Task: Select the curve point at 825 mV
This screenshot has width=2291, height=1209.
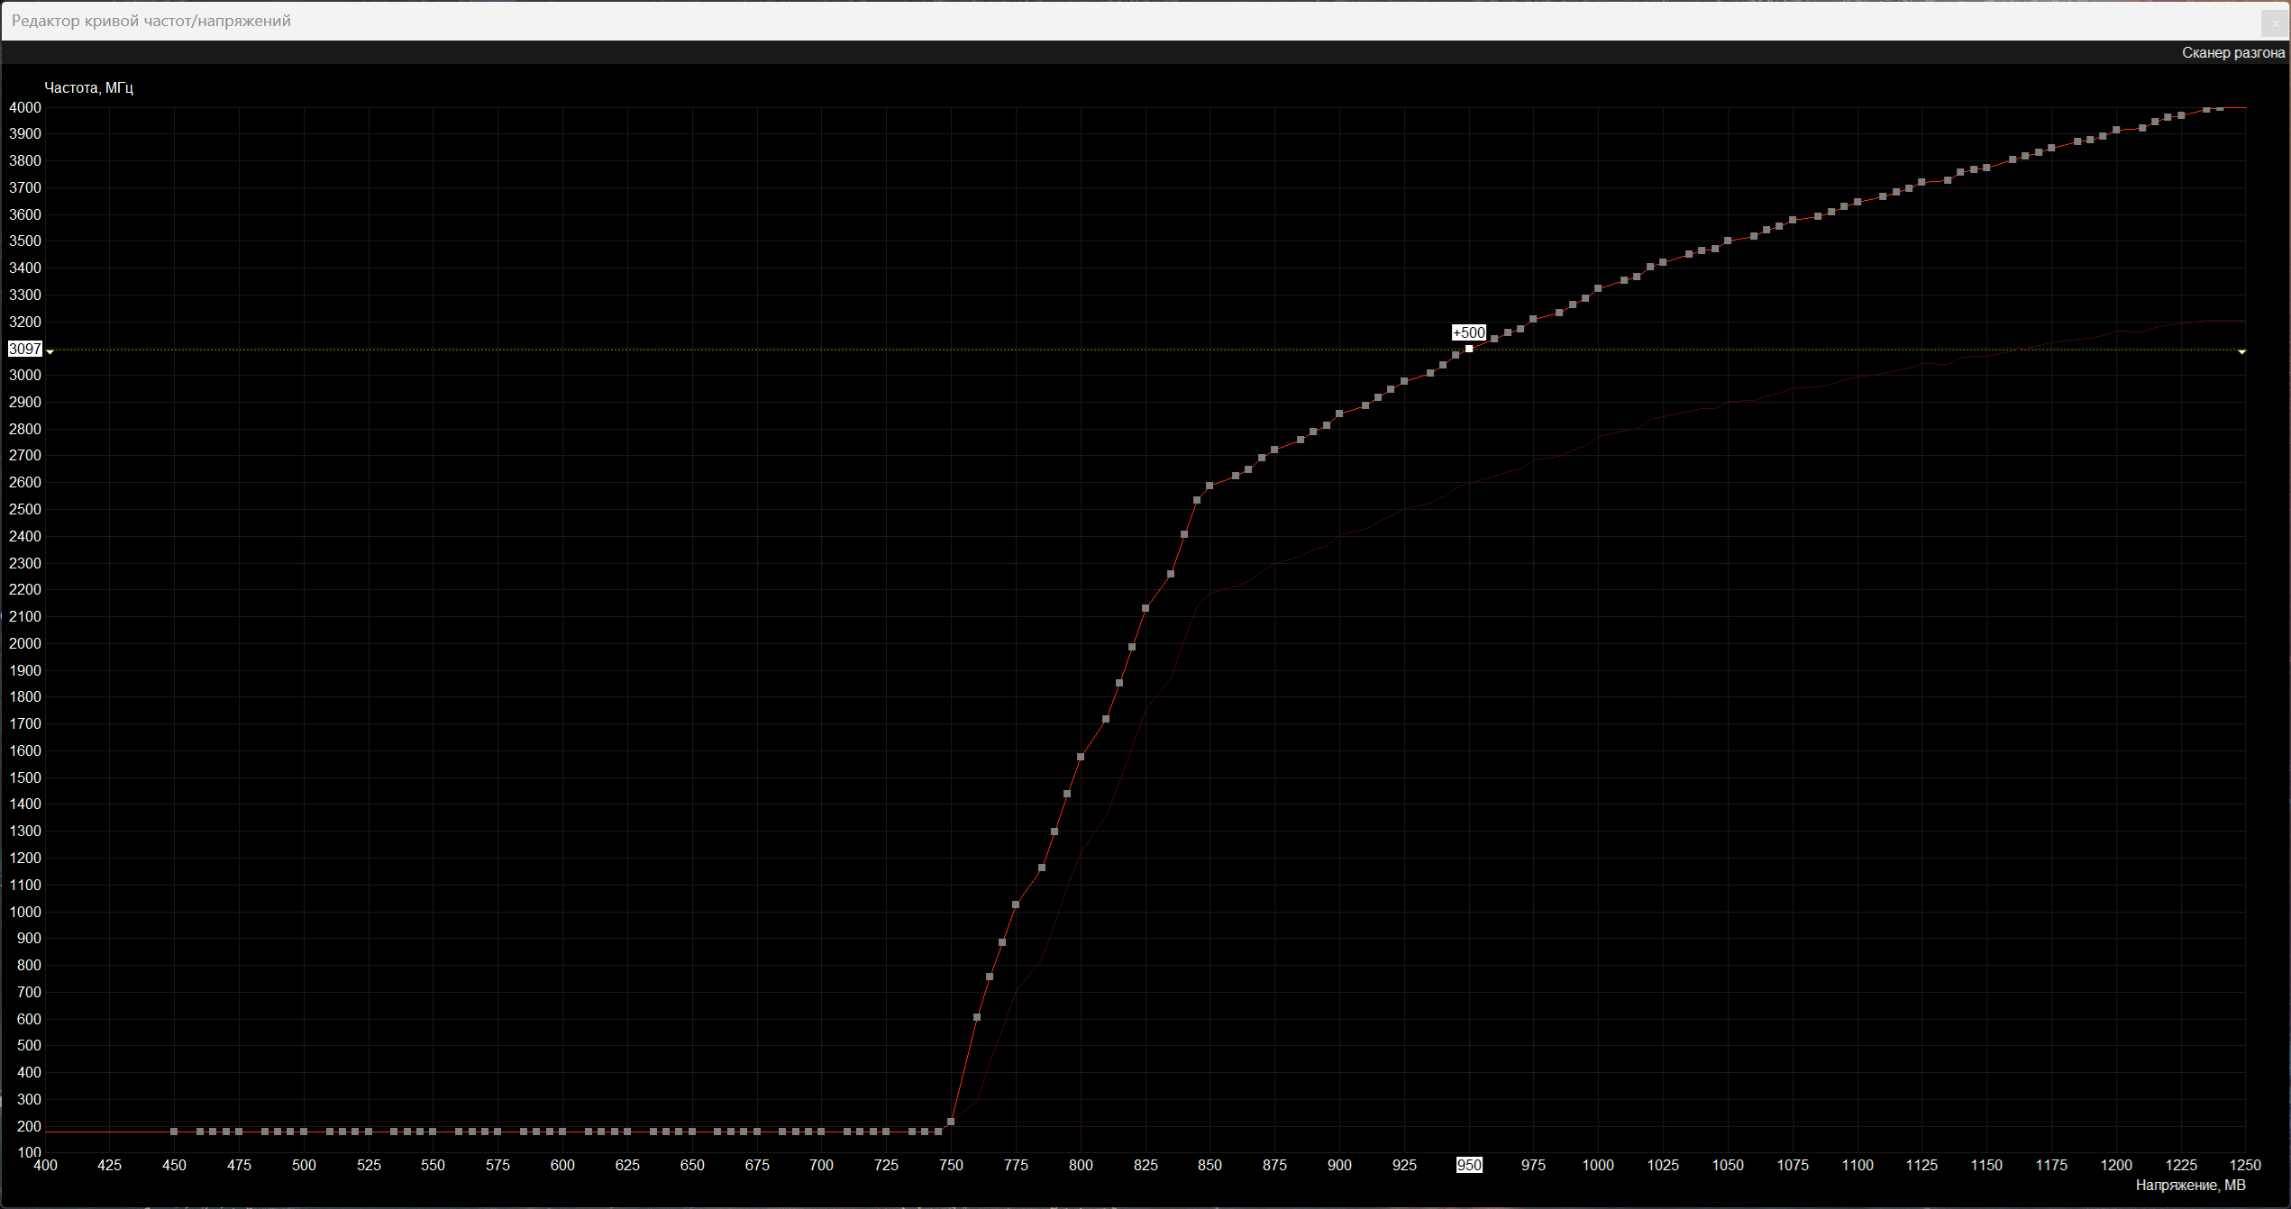Action: (x=1145, y=608)
